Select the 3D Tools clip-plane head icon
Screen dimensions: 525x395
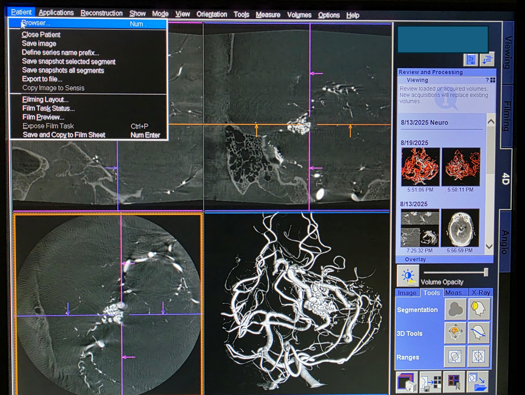[x=479, y=333]
